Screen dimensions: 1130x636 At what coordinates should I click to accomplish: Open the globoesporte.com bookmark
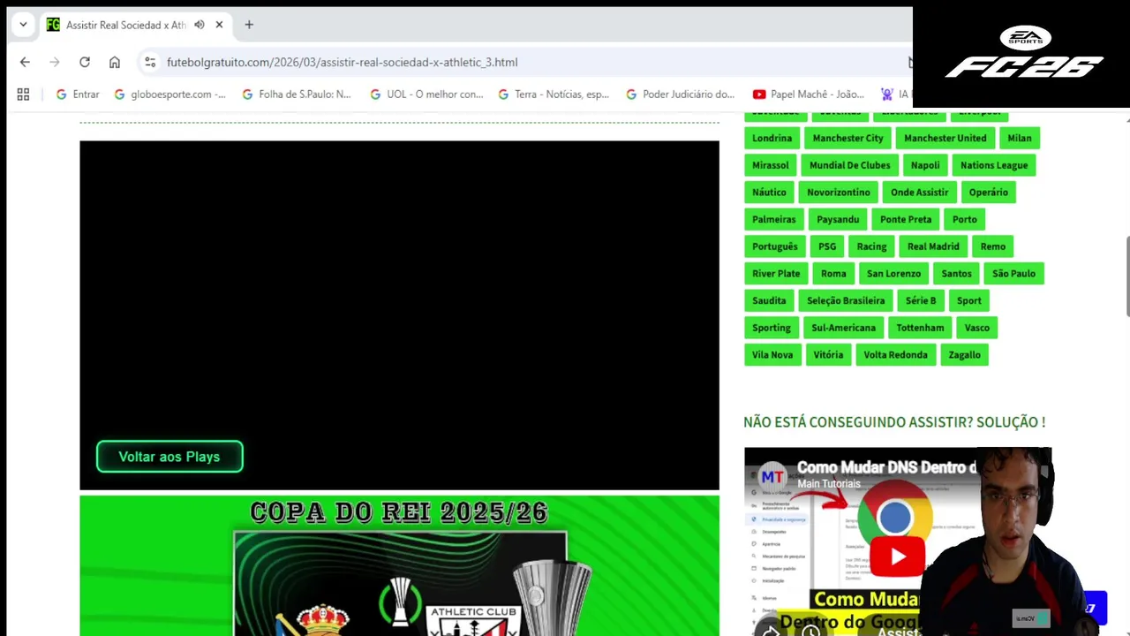click(169, 94)
